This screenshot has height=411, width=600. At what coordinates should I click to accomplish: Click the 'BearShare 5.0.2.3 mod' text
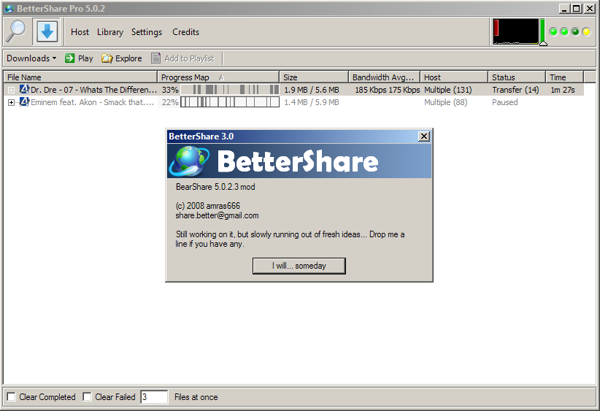(215, 187)
